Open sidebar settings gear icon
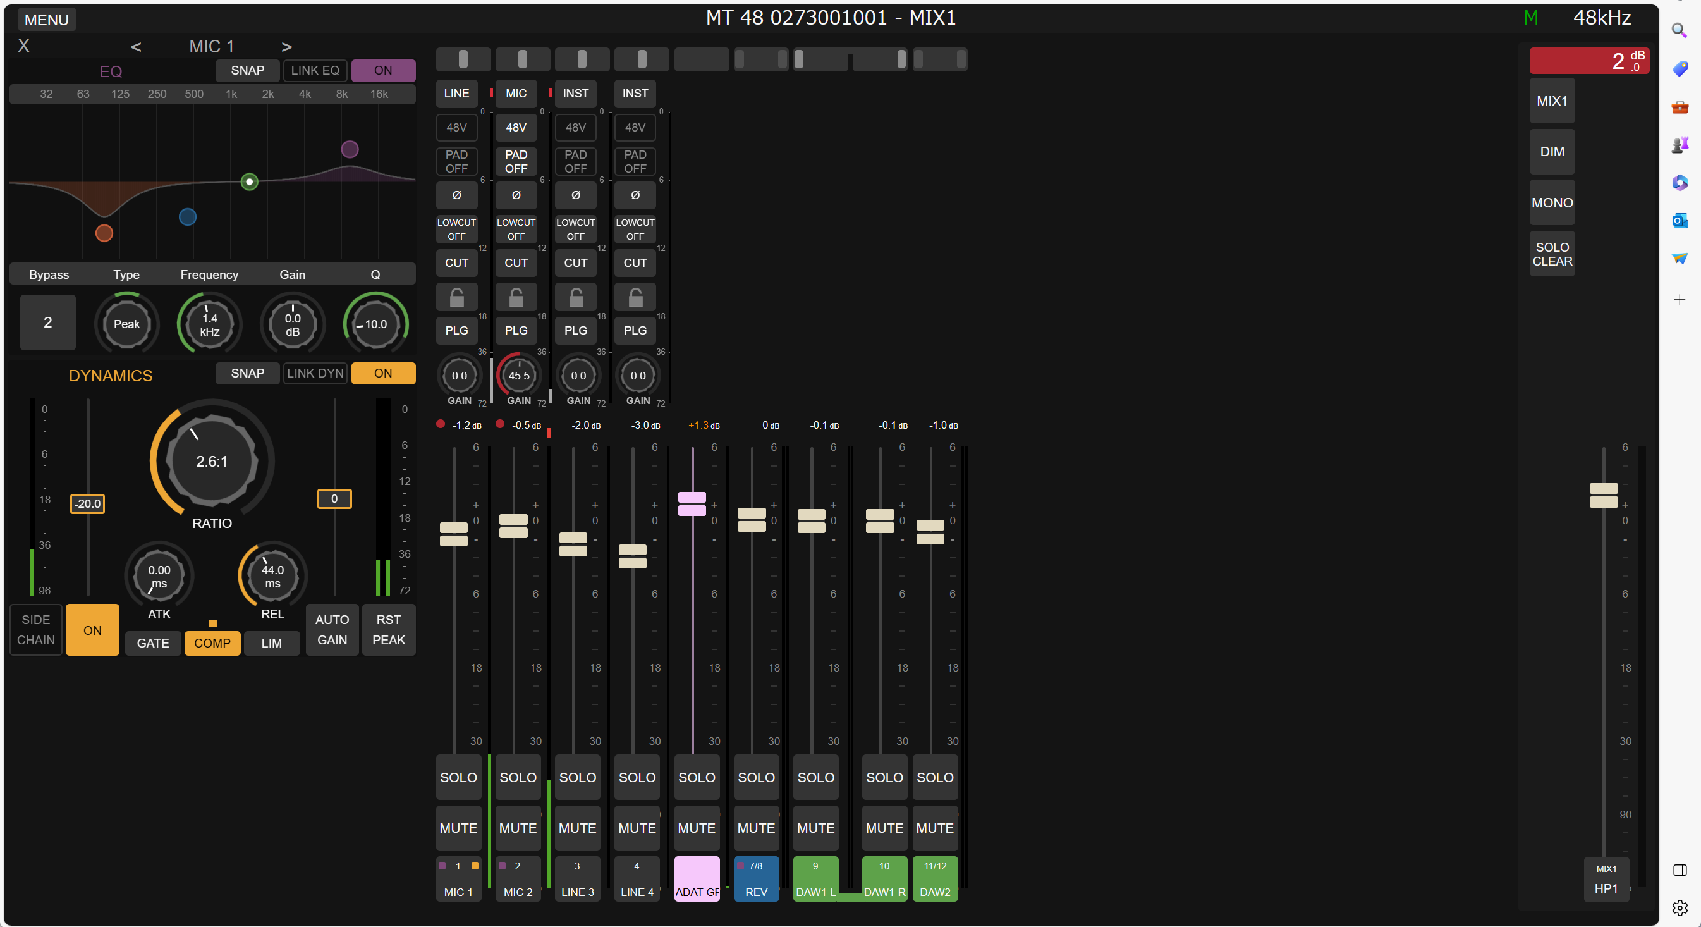 click(1680, 908)
